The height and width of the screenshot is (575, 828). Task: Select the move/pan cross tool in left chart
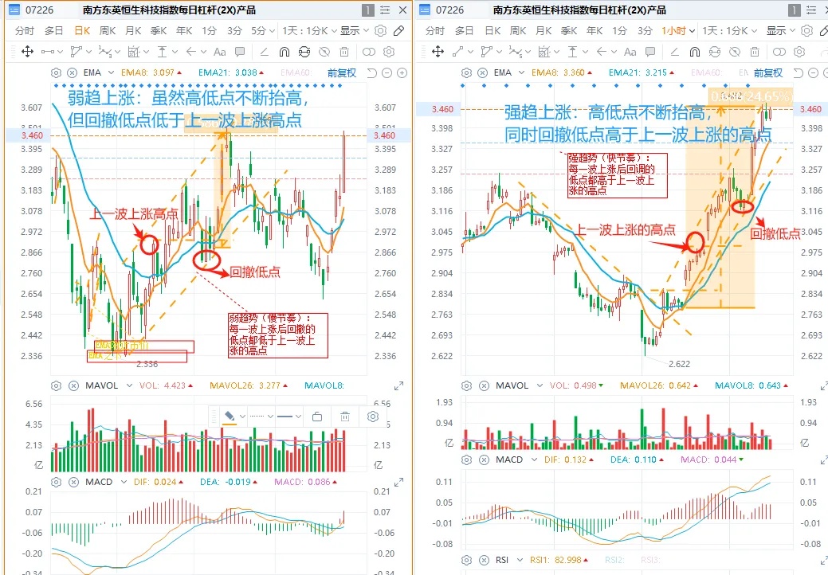coord(27,51)
